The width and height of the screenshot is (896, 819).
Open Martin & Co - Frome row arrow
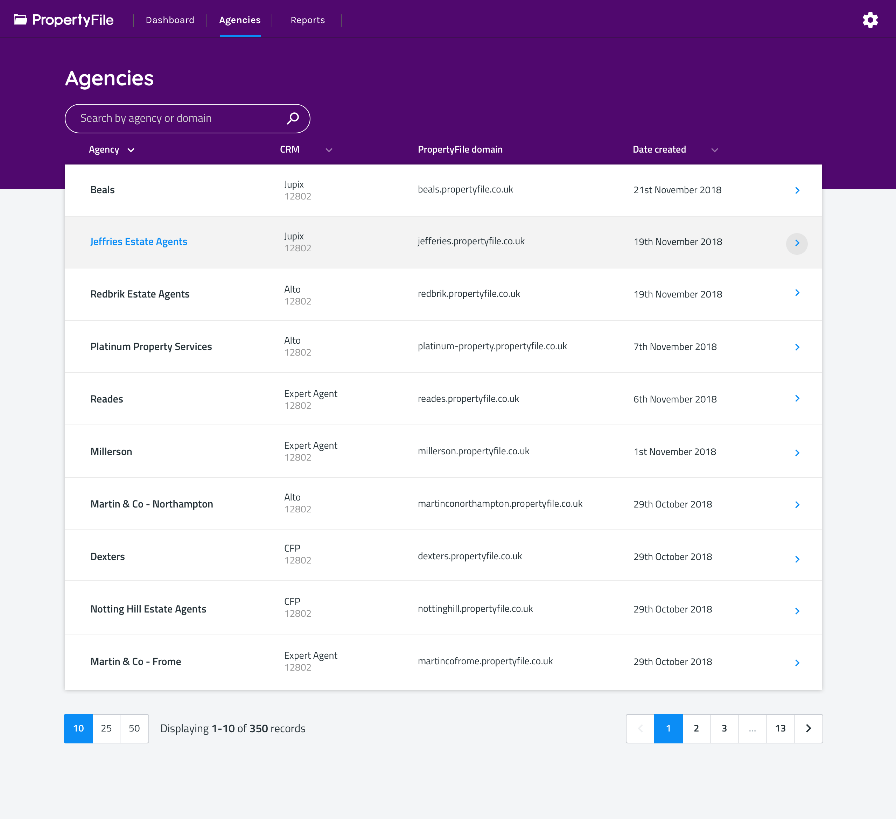point(797,663)
